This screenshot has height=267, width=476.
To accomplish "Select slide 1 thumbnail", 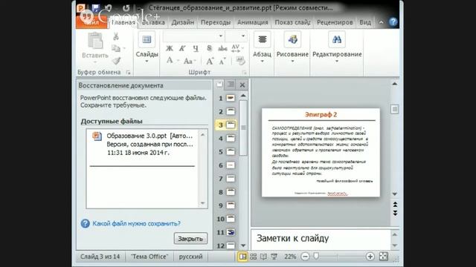I will 231,98.
